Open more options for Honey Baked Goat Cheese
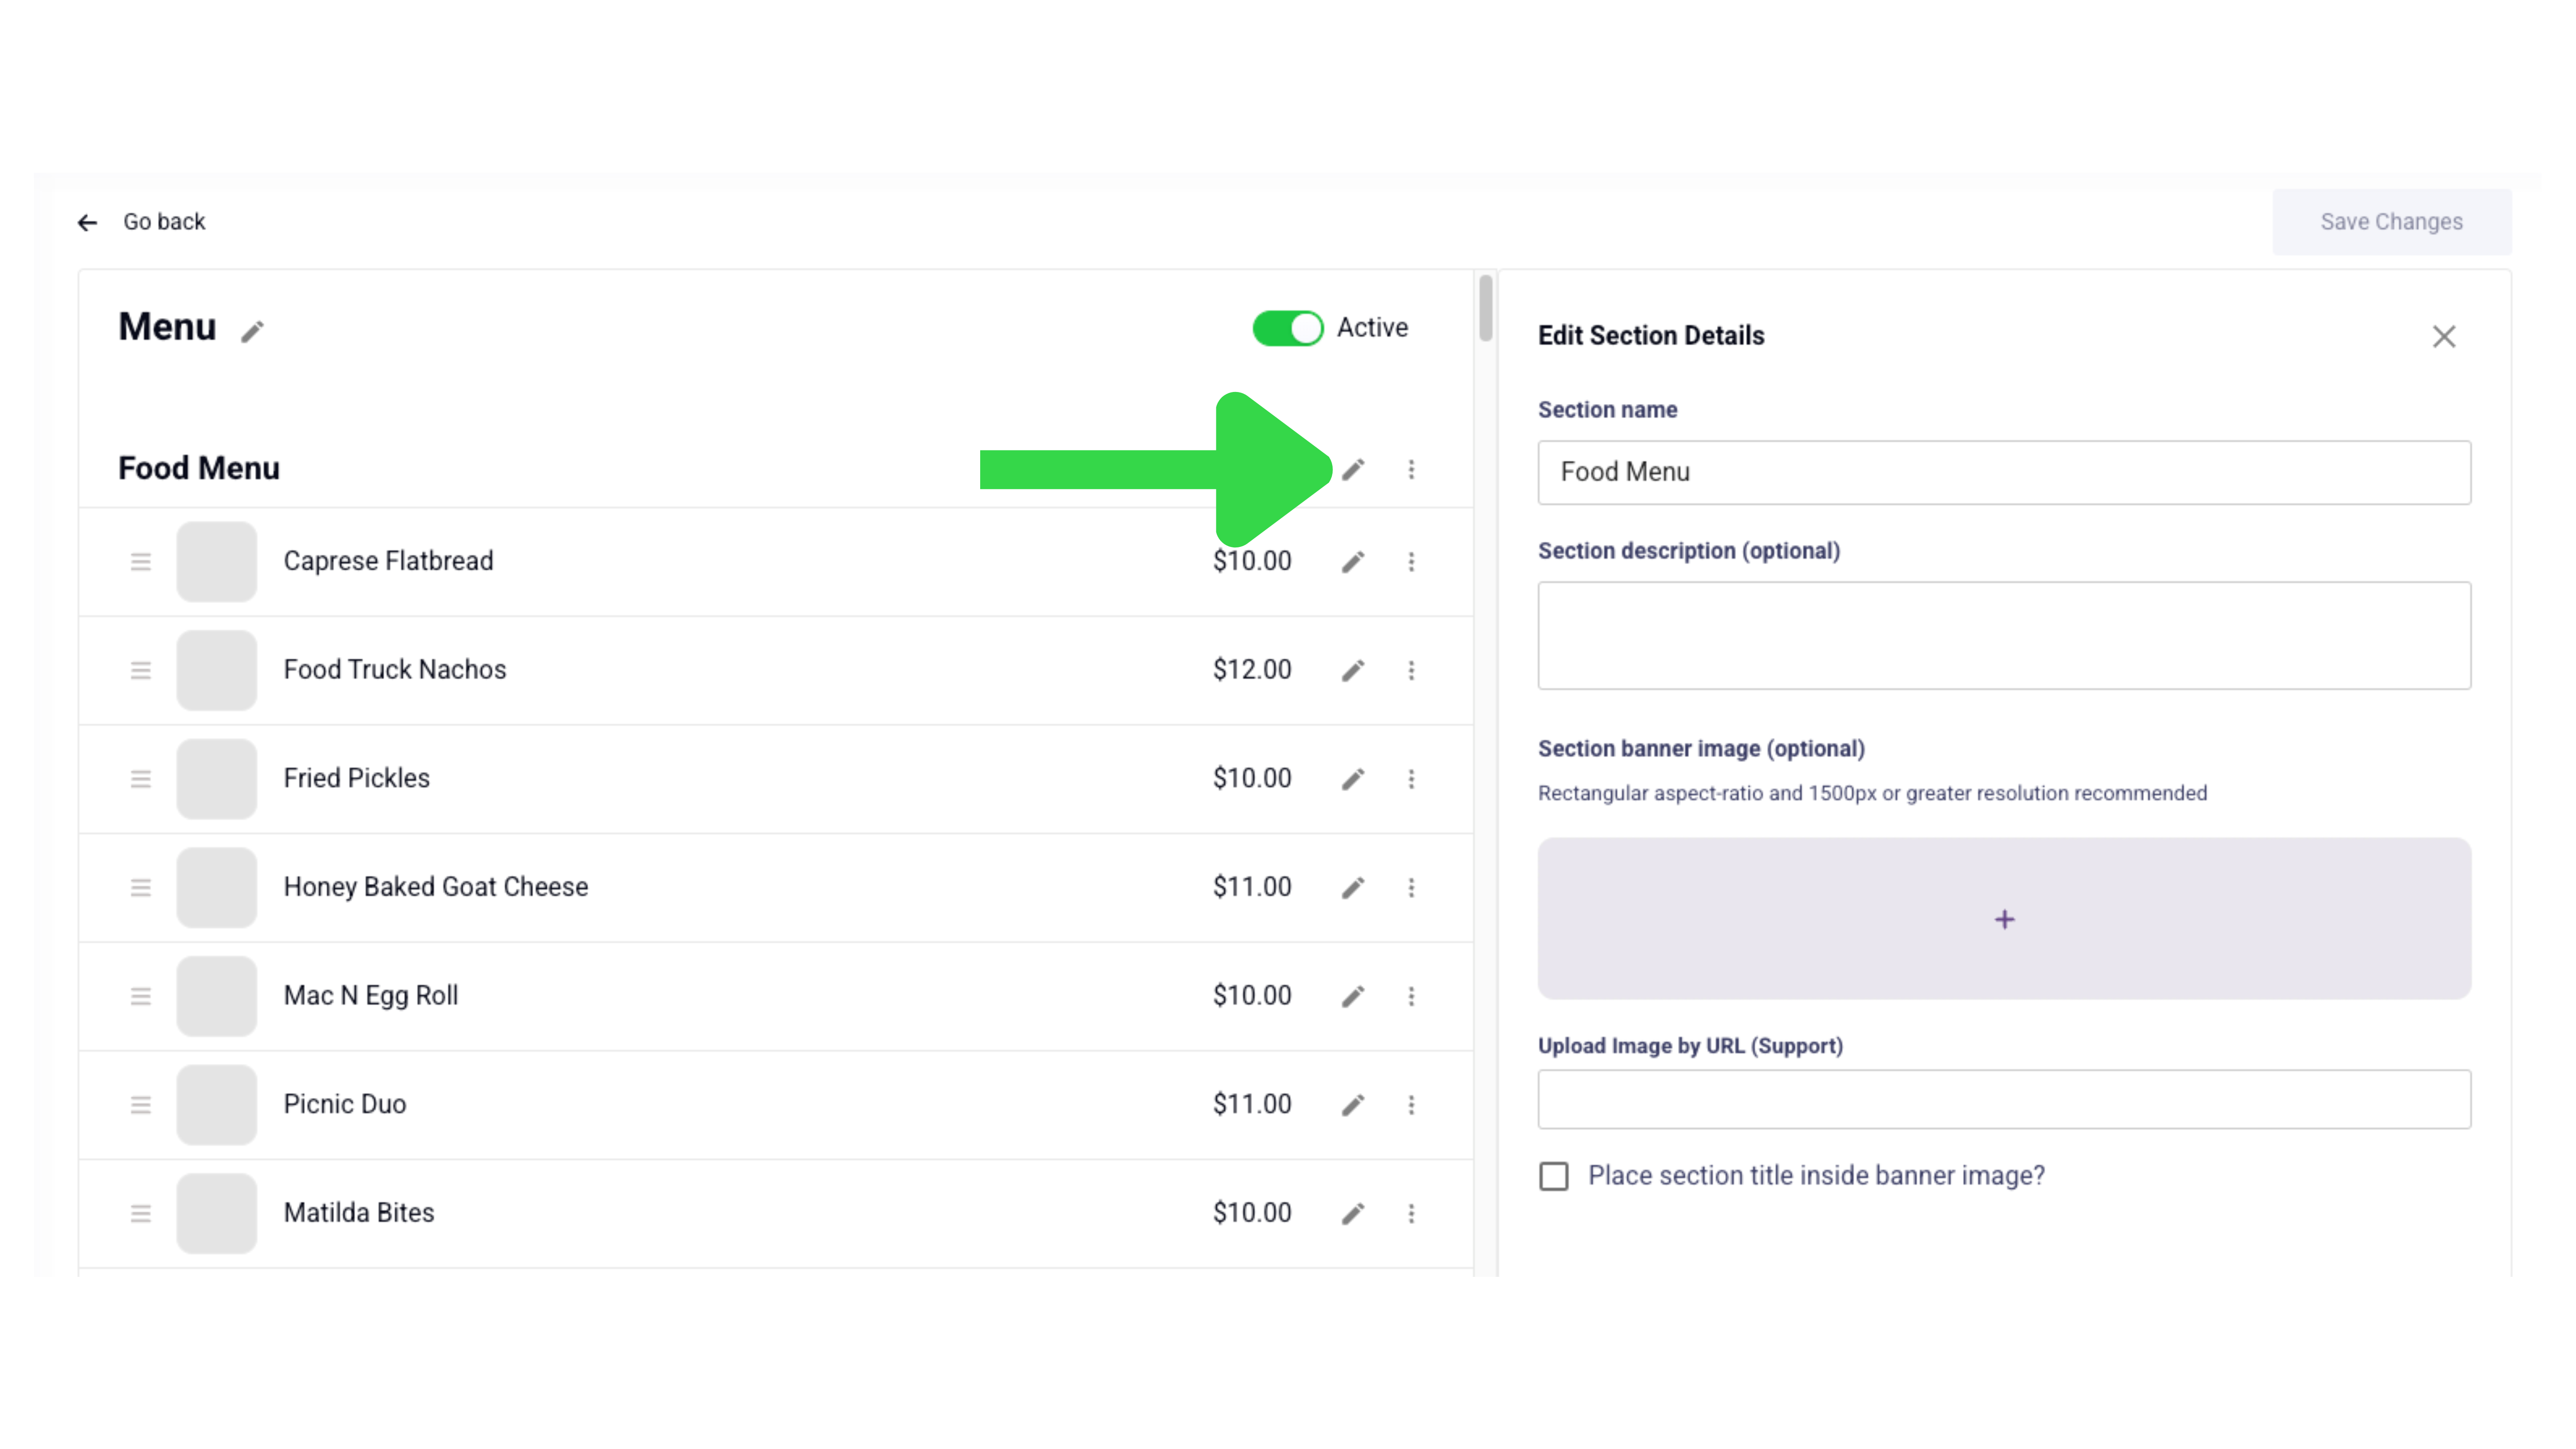The image size is (2576, 1449). [x=1411, y=887]
